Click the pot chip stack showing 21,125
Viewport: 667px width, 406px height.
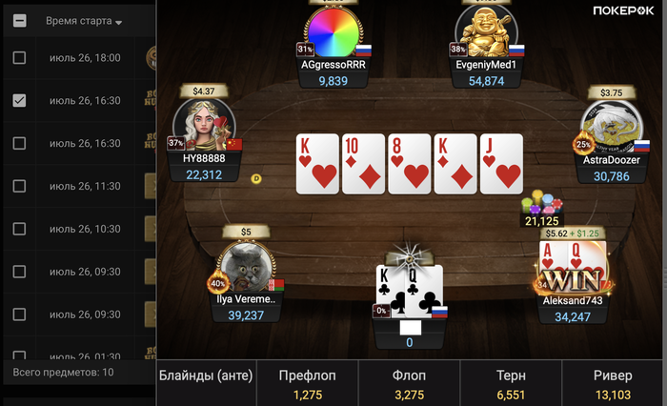pos(541,203)
